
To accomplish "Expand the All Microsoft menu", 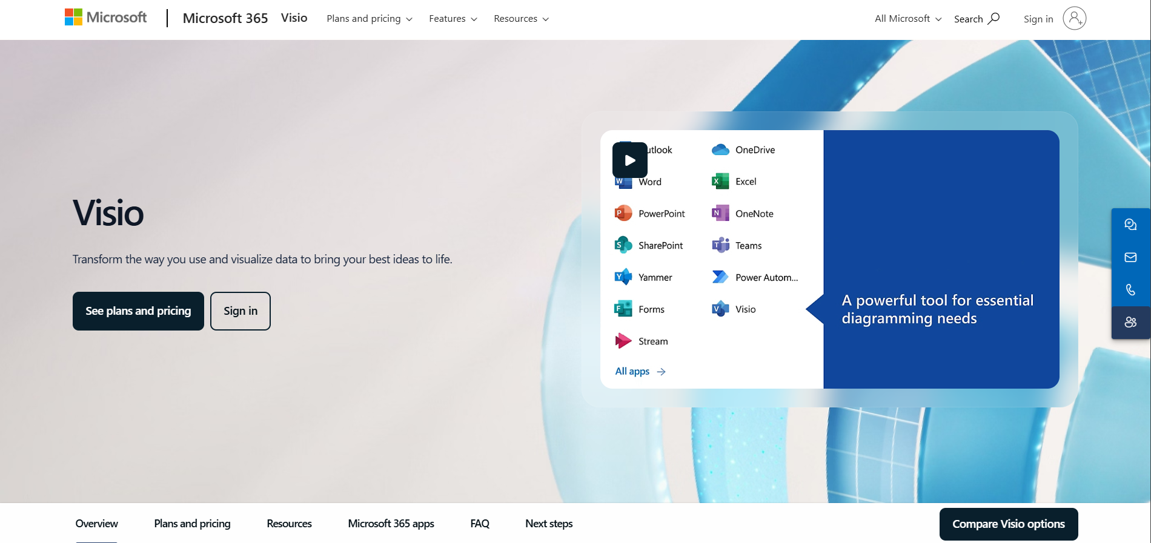I will pyautogui.click(x=908, y=19).
